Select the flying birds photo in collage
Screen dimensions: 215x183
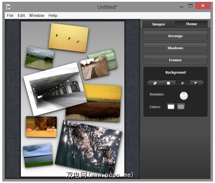[x=69, y=37]
